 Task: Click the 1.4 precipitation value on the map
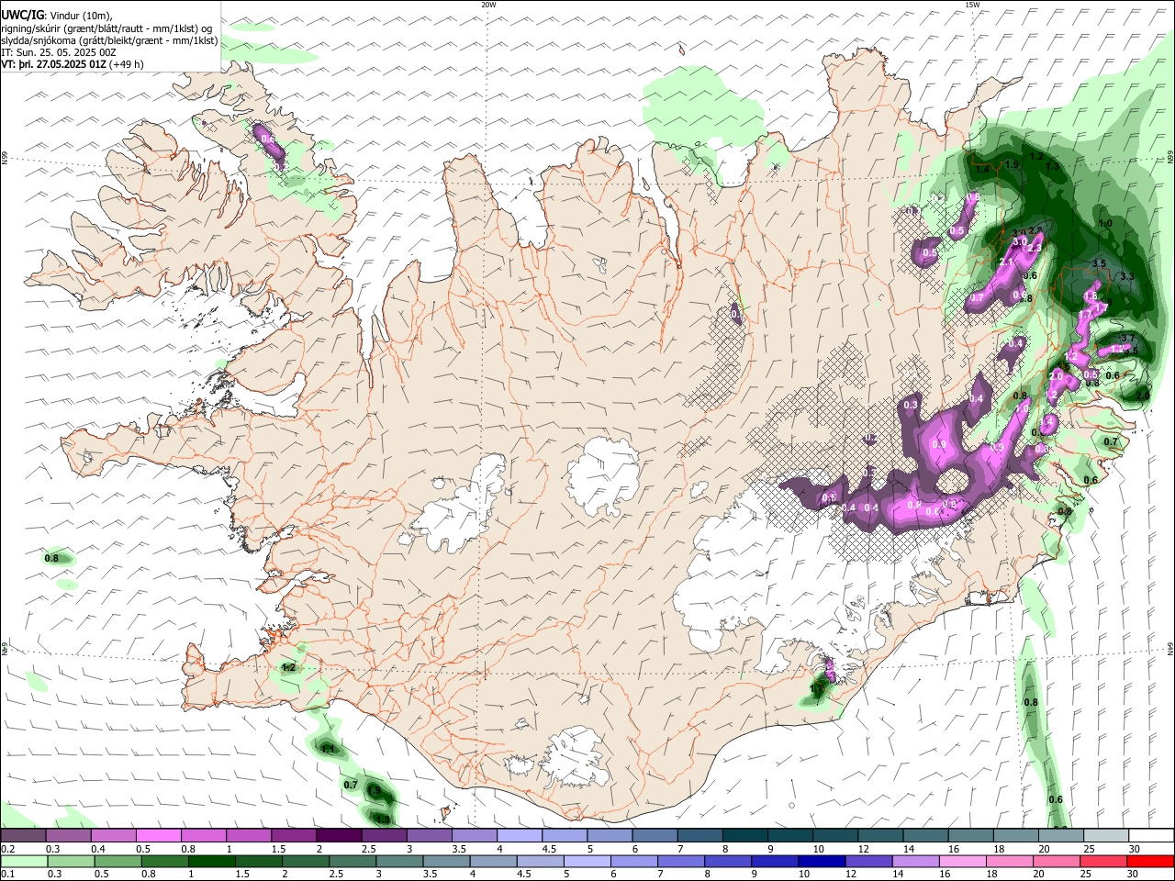tap(982, 170)
